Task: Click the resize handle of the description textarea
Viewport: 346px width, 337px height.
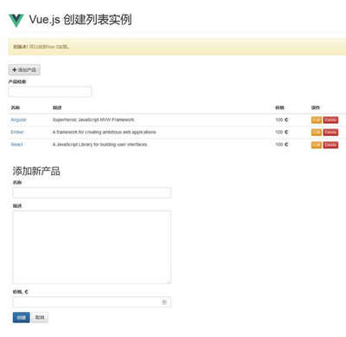Action: (169, 282)
